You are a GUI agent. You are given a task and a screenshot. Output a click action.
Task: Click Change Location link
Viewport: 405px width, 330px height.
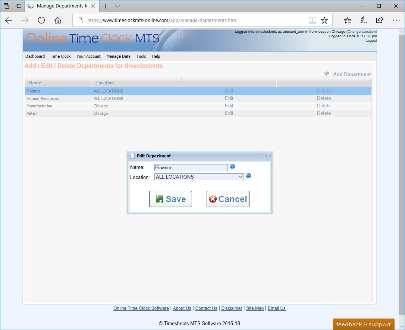tap(362, 31)
